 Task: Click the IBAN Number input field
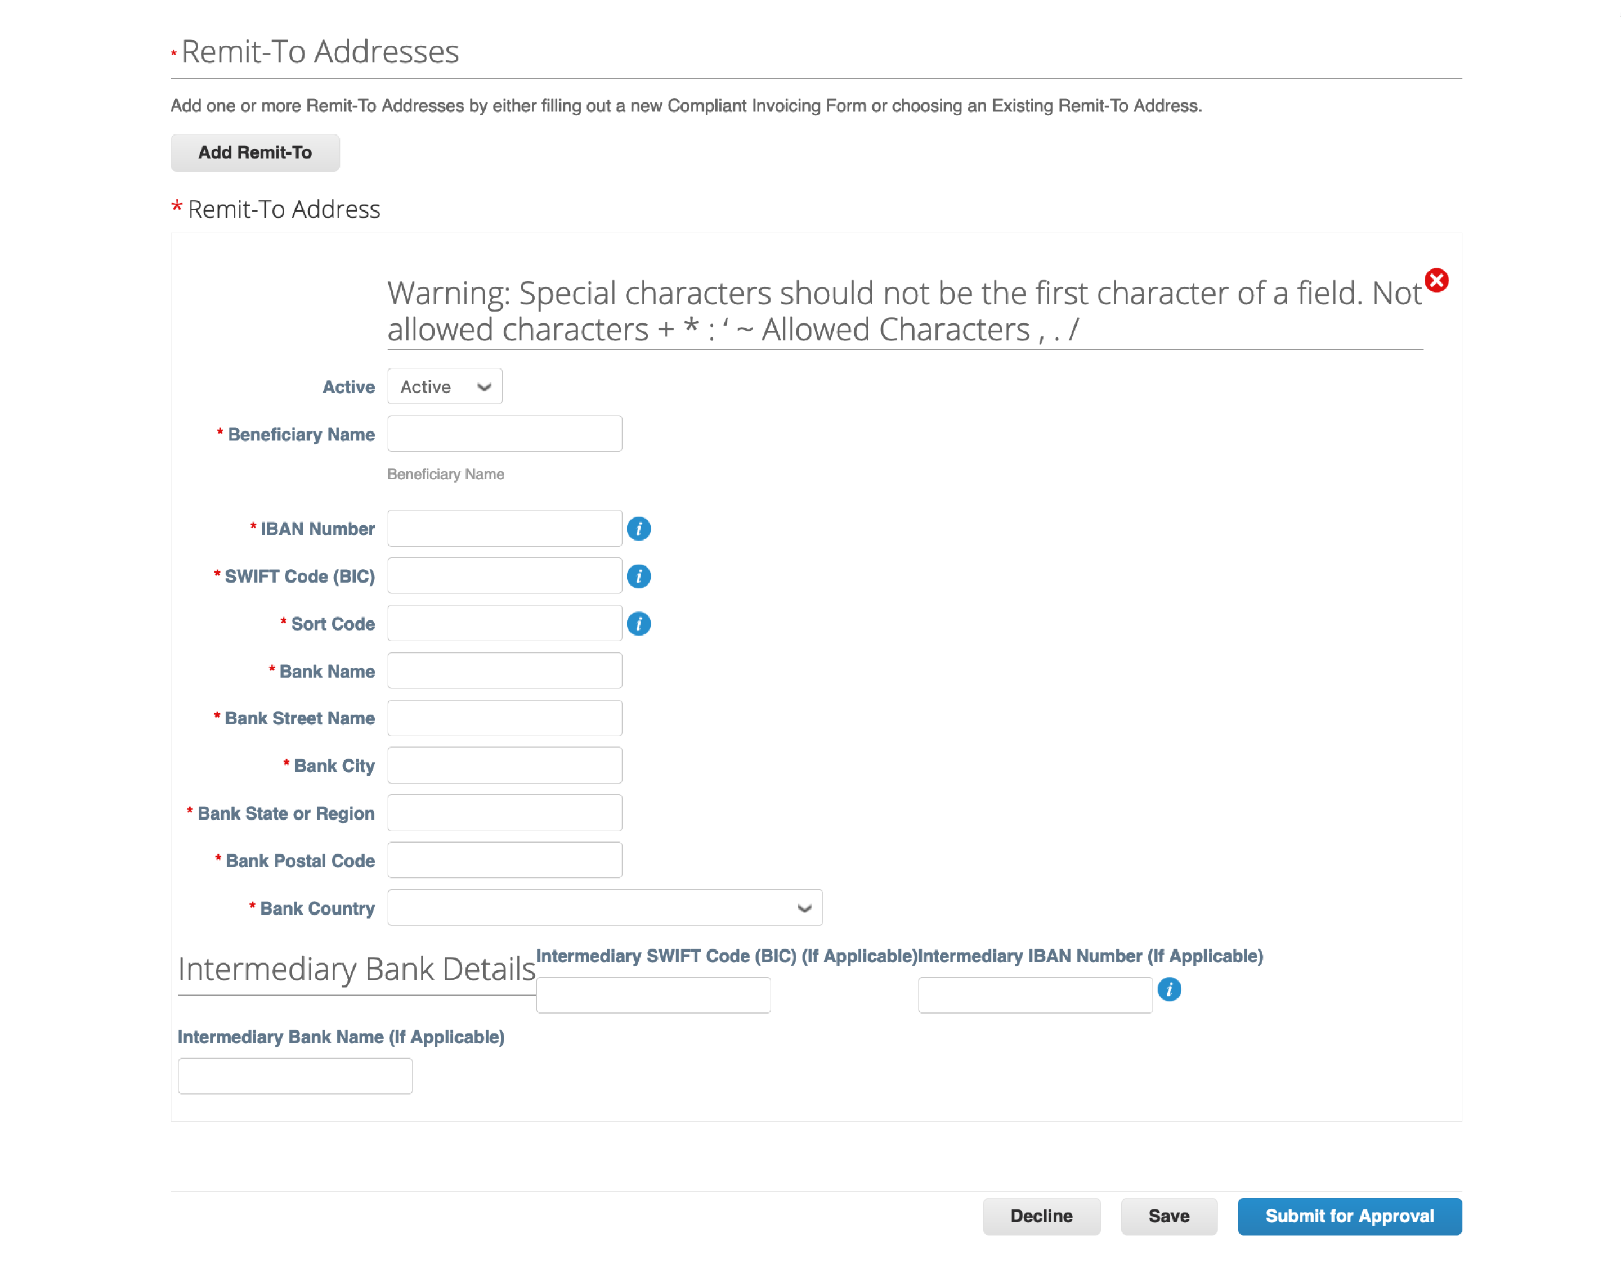[504, 528]
